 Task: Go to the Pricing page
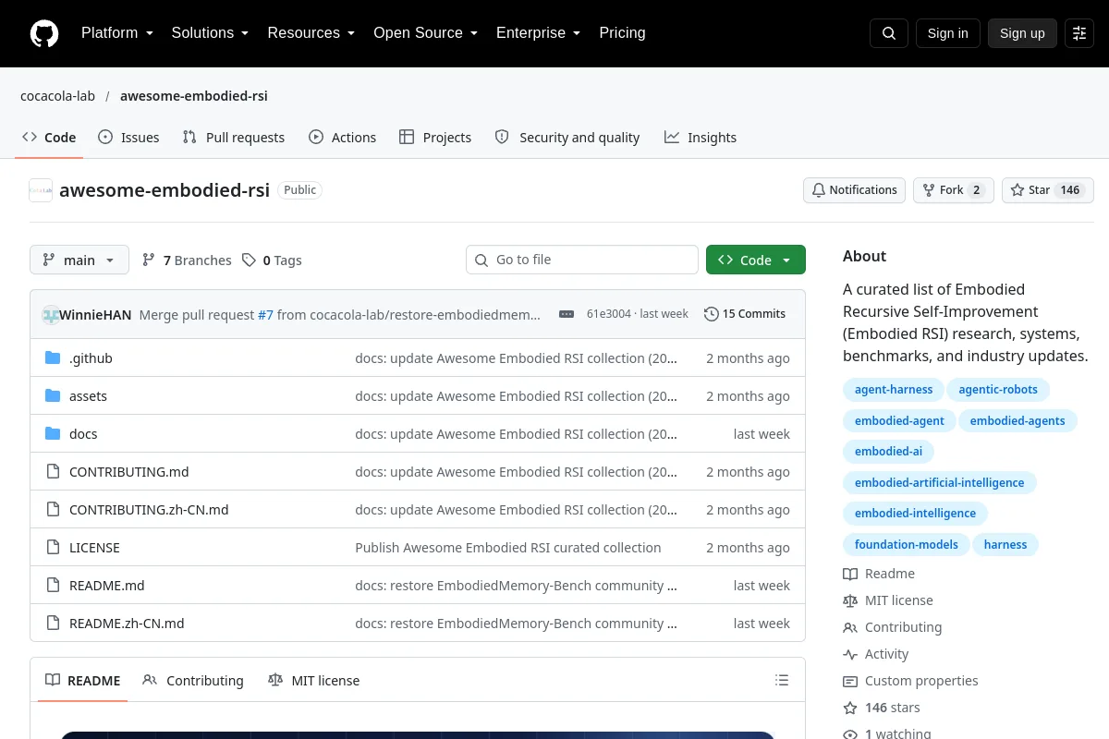622,33
